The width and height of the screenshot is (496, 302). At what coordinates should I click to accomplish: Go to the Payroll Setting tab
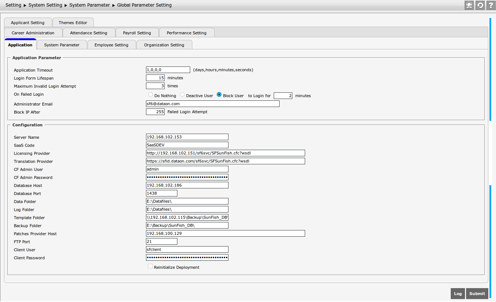[x=137, y=33]
